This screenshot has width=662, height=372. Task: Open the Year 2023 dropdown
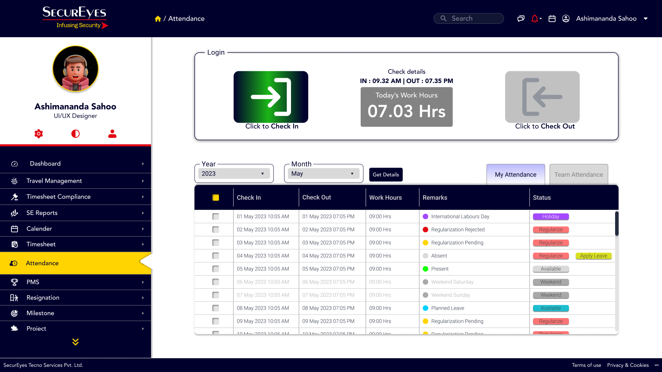click(234, 174)
